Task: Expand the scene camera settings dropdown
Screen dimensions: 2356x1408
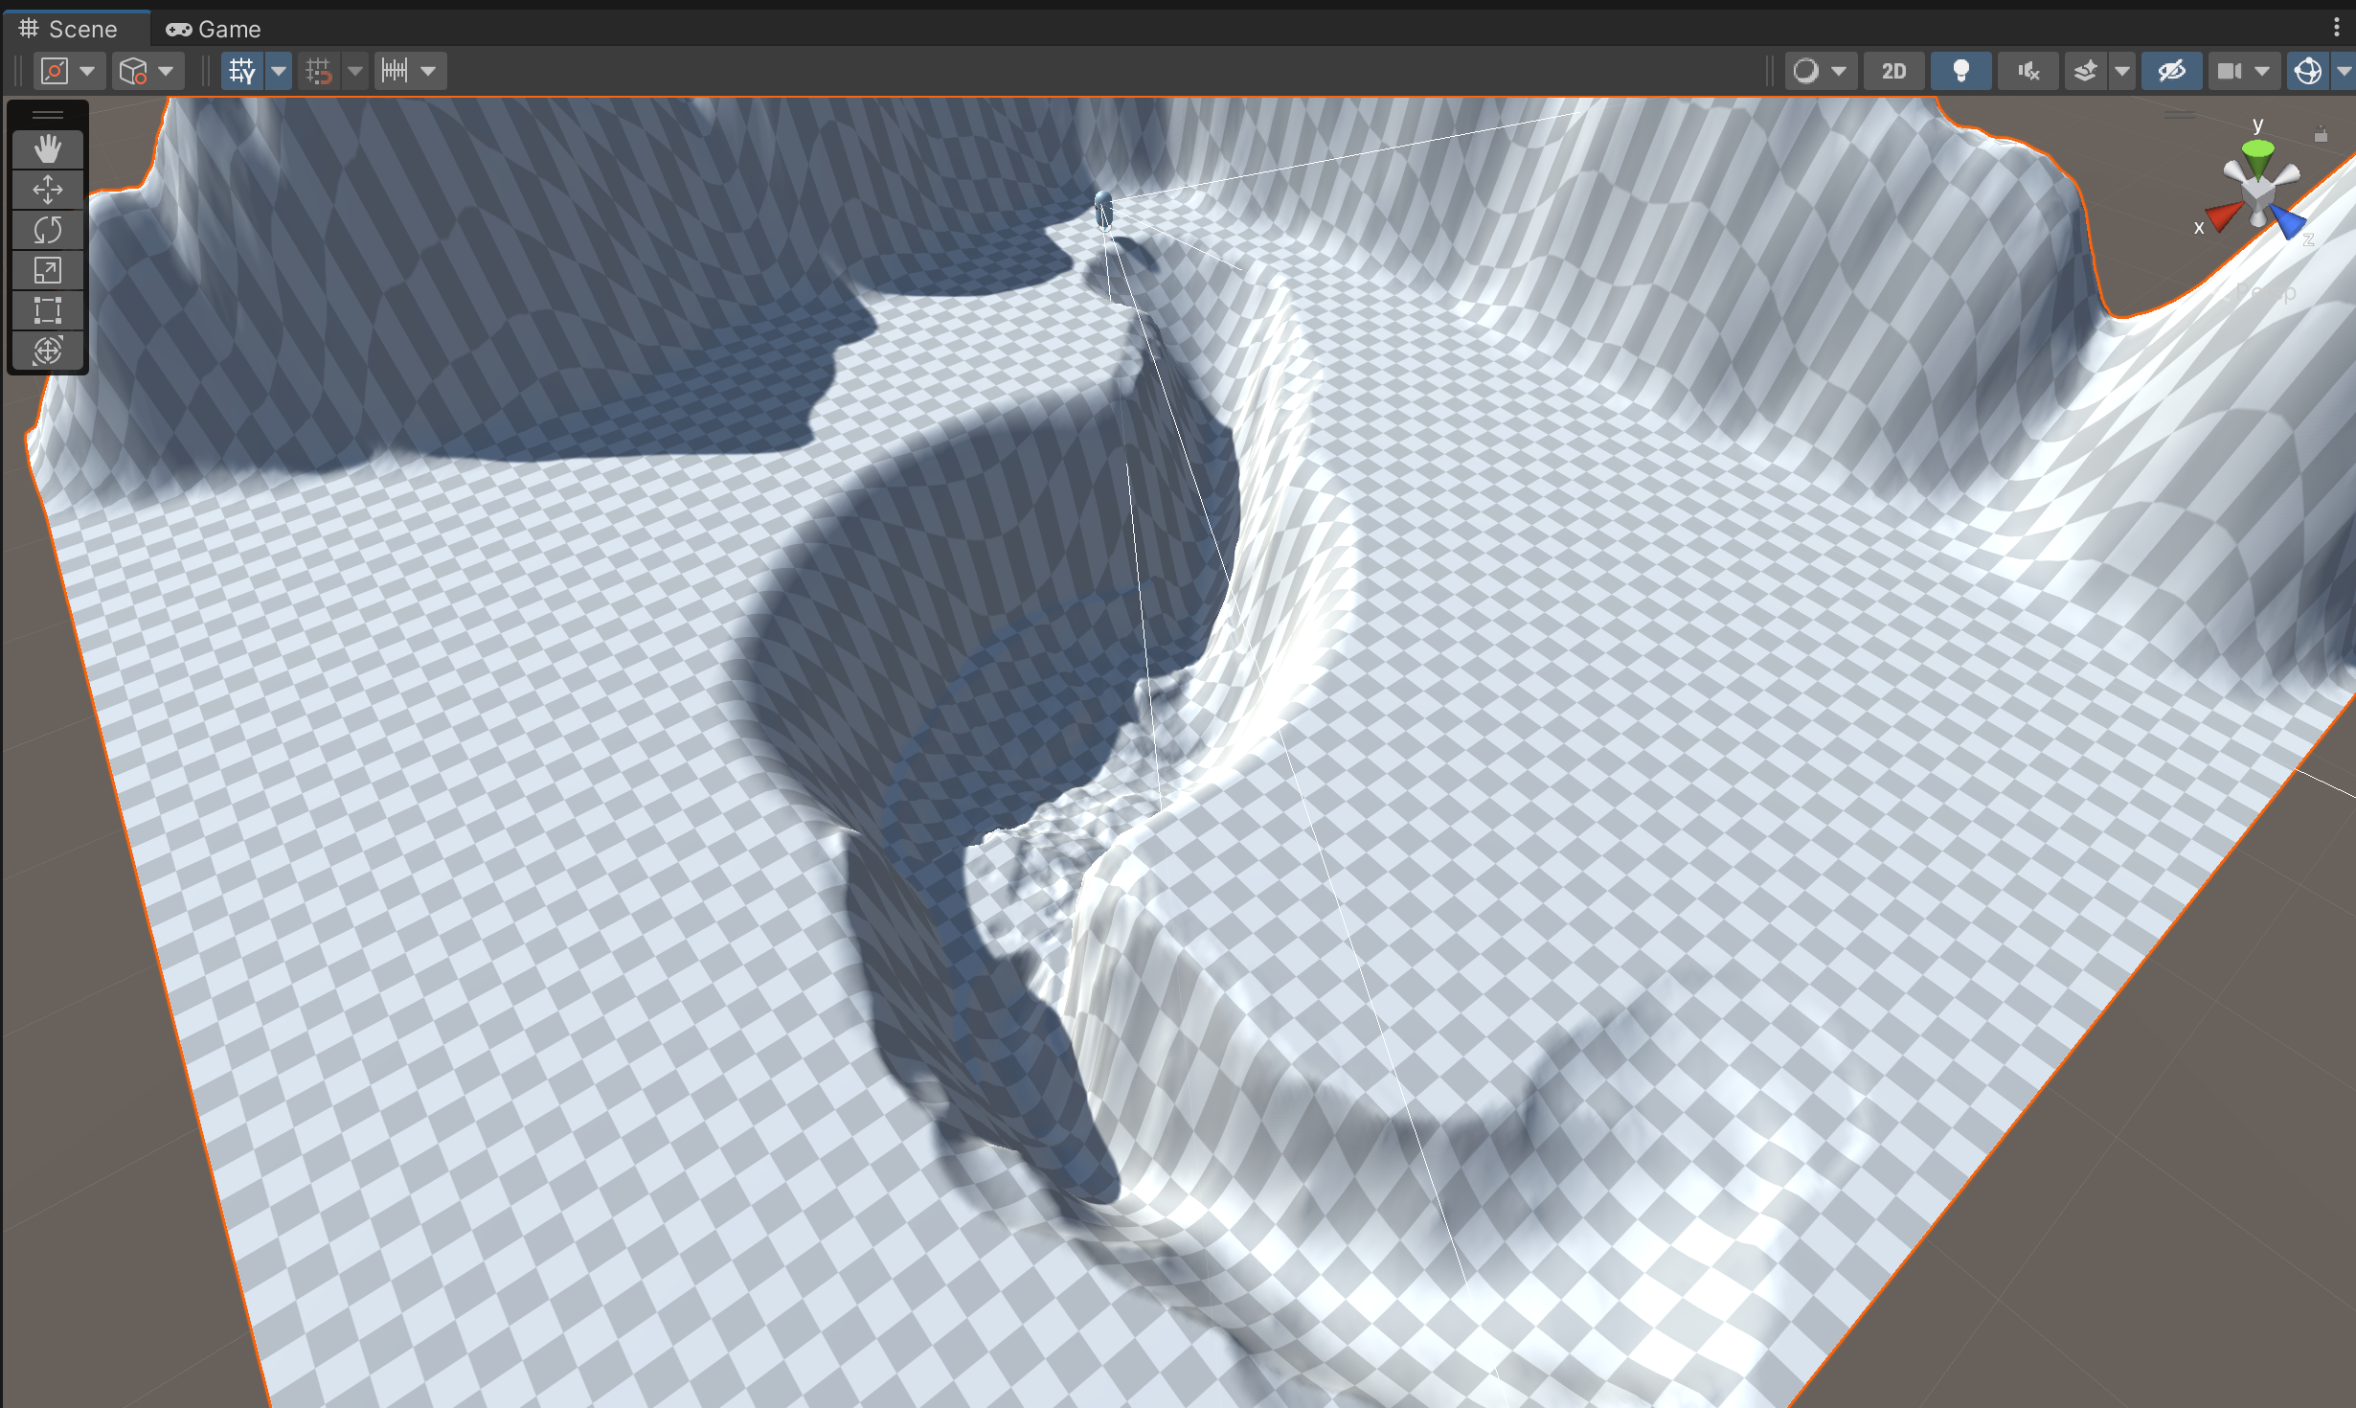Action: pyautogui.click(x=2262, y=71)
